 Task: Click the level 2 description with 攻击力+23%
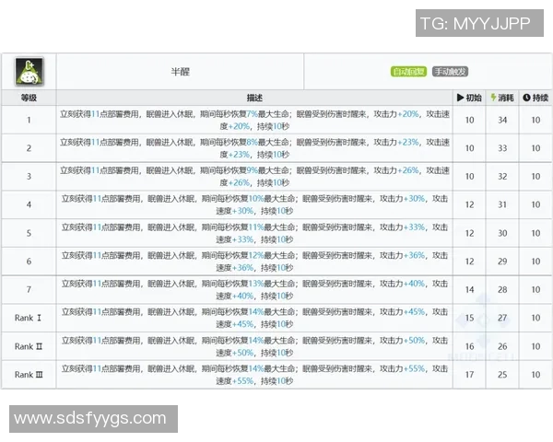tap(254, 148)
